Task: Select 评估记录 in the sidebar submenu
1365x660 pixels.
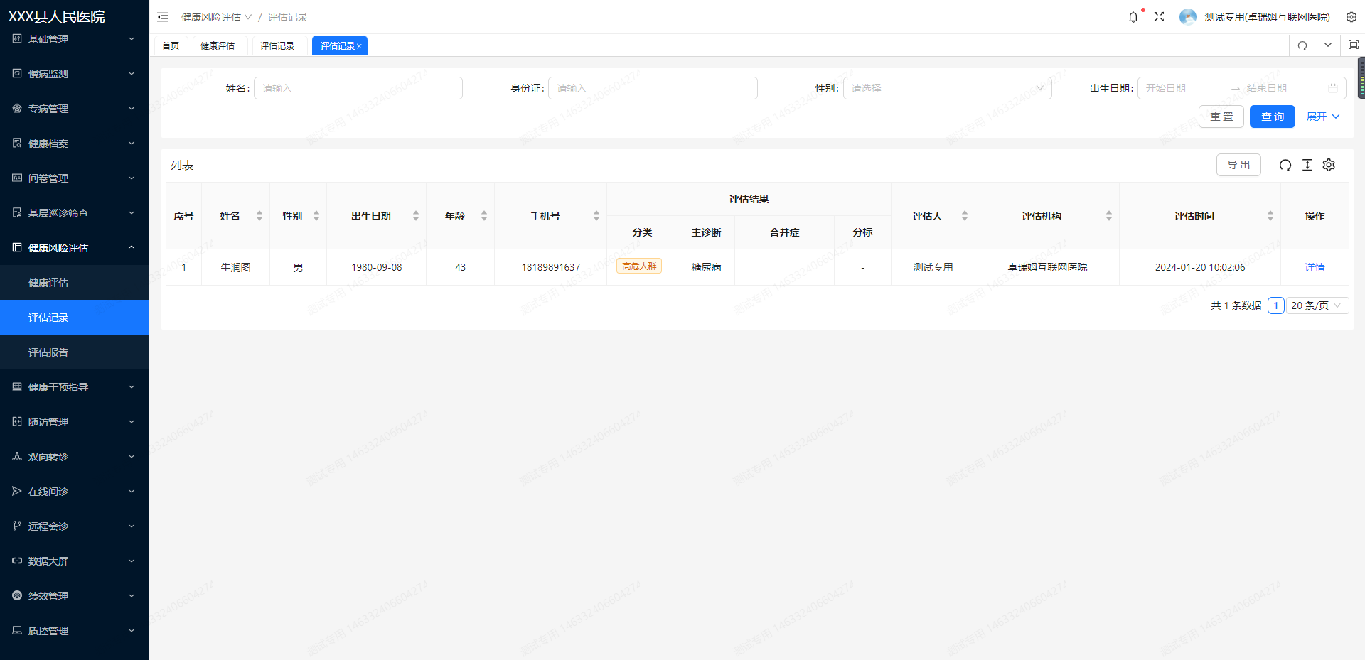Action: pyautogui.click(x=75, y=318)
